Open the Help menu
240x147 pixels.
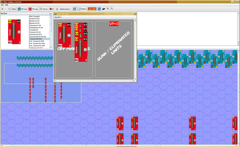(6, 5)
